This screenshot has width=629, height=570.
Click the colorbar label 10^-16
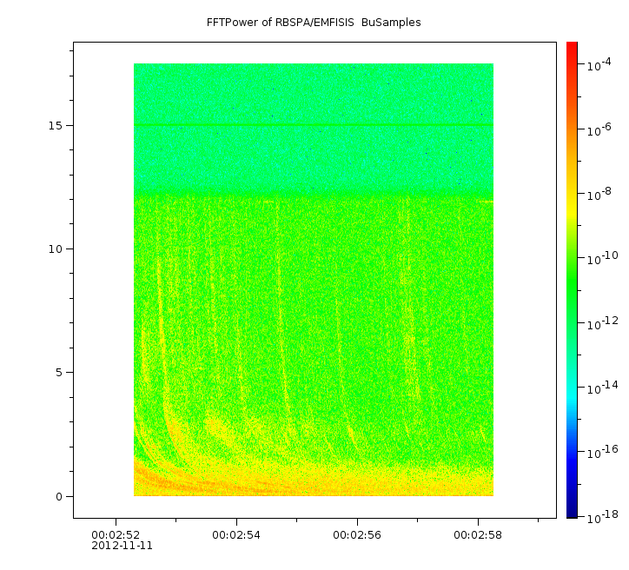coord(603,452)
